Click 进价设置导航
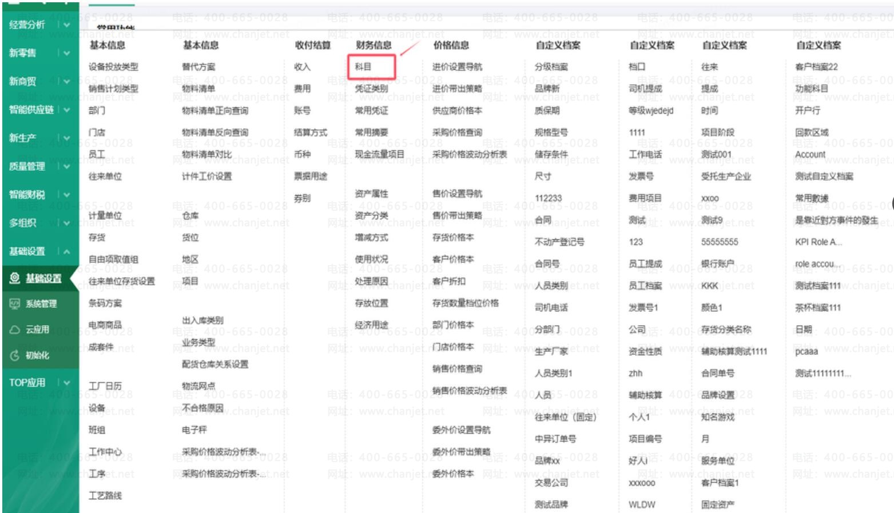Image resolution: width=894 pixels, height=513 pixels. click(x=457, y=67)
